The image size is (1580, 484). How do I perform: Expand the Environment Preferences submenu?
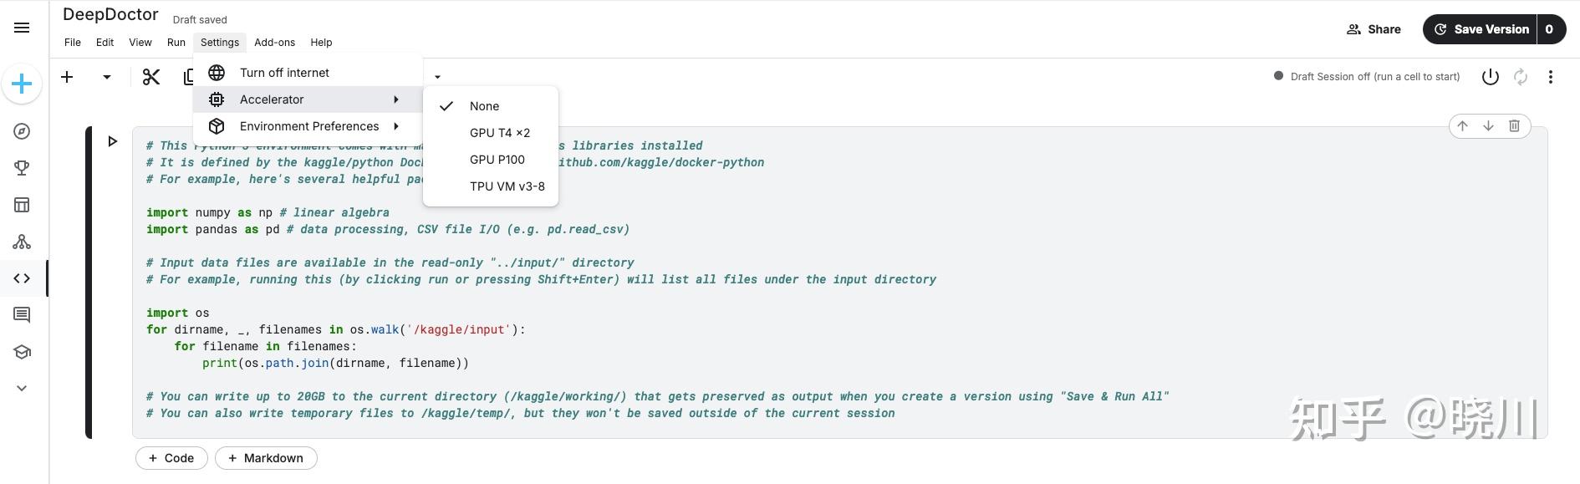click(x=308, y=126)
